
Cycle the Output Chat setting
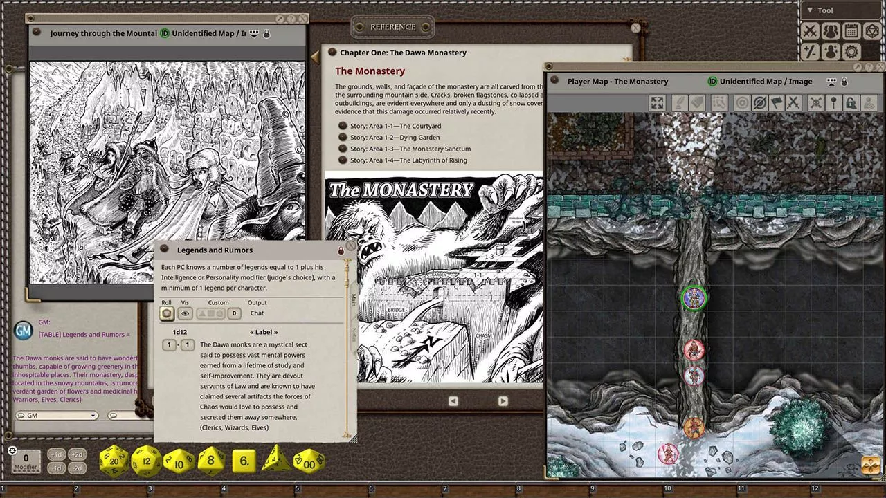pos(257,313)
